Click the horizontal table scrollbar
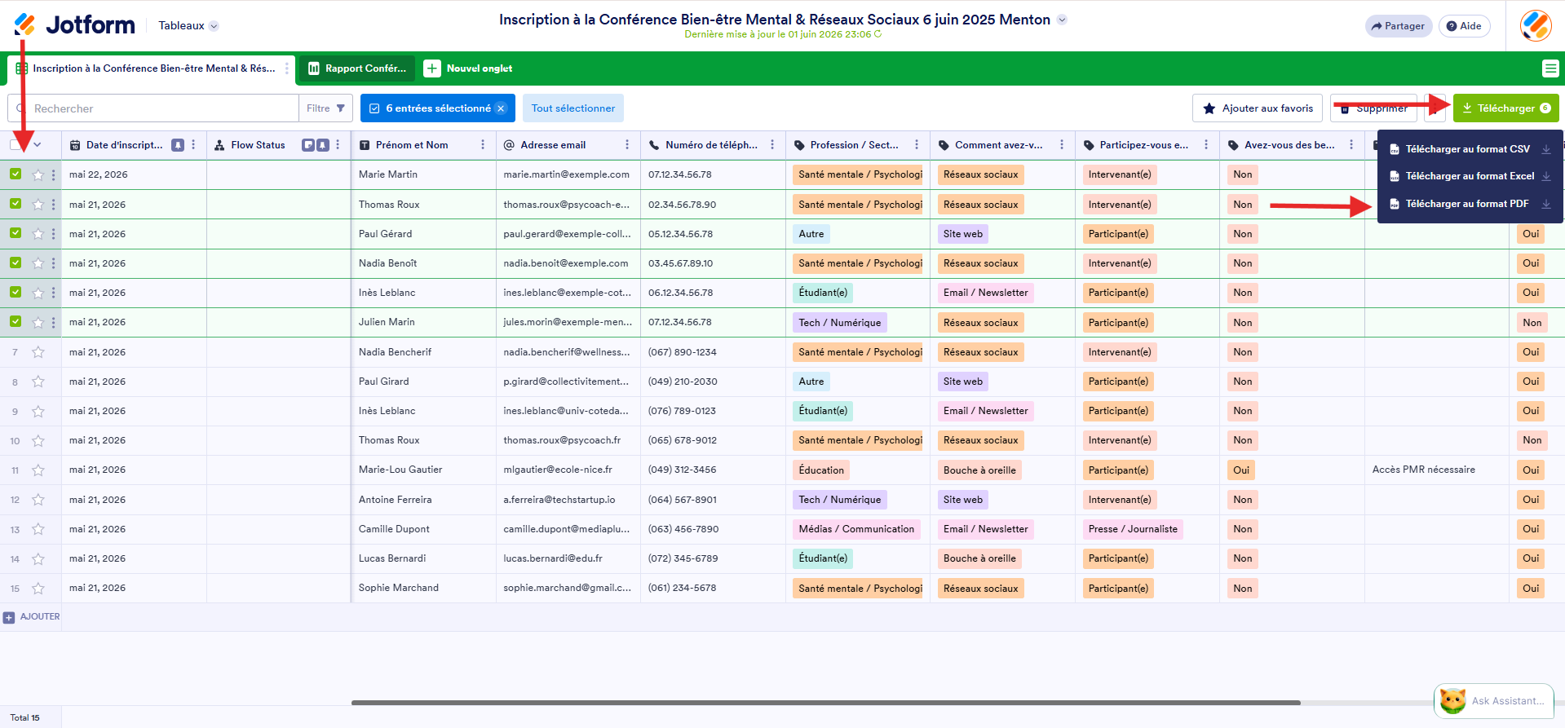 825,702
